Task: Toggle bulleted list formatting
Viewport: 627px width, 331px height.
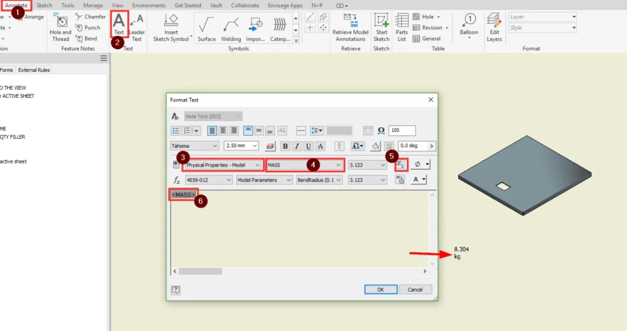Action: pyautogui.click(x=175, y=131)
